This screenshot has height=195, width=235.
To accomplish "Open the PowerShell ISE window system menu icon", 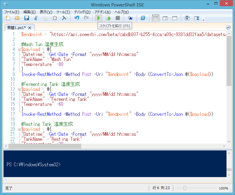I will click(5, 4).
